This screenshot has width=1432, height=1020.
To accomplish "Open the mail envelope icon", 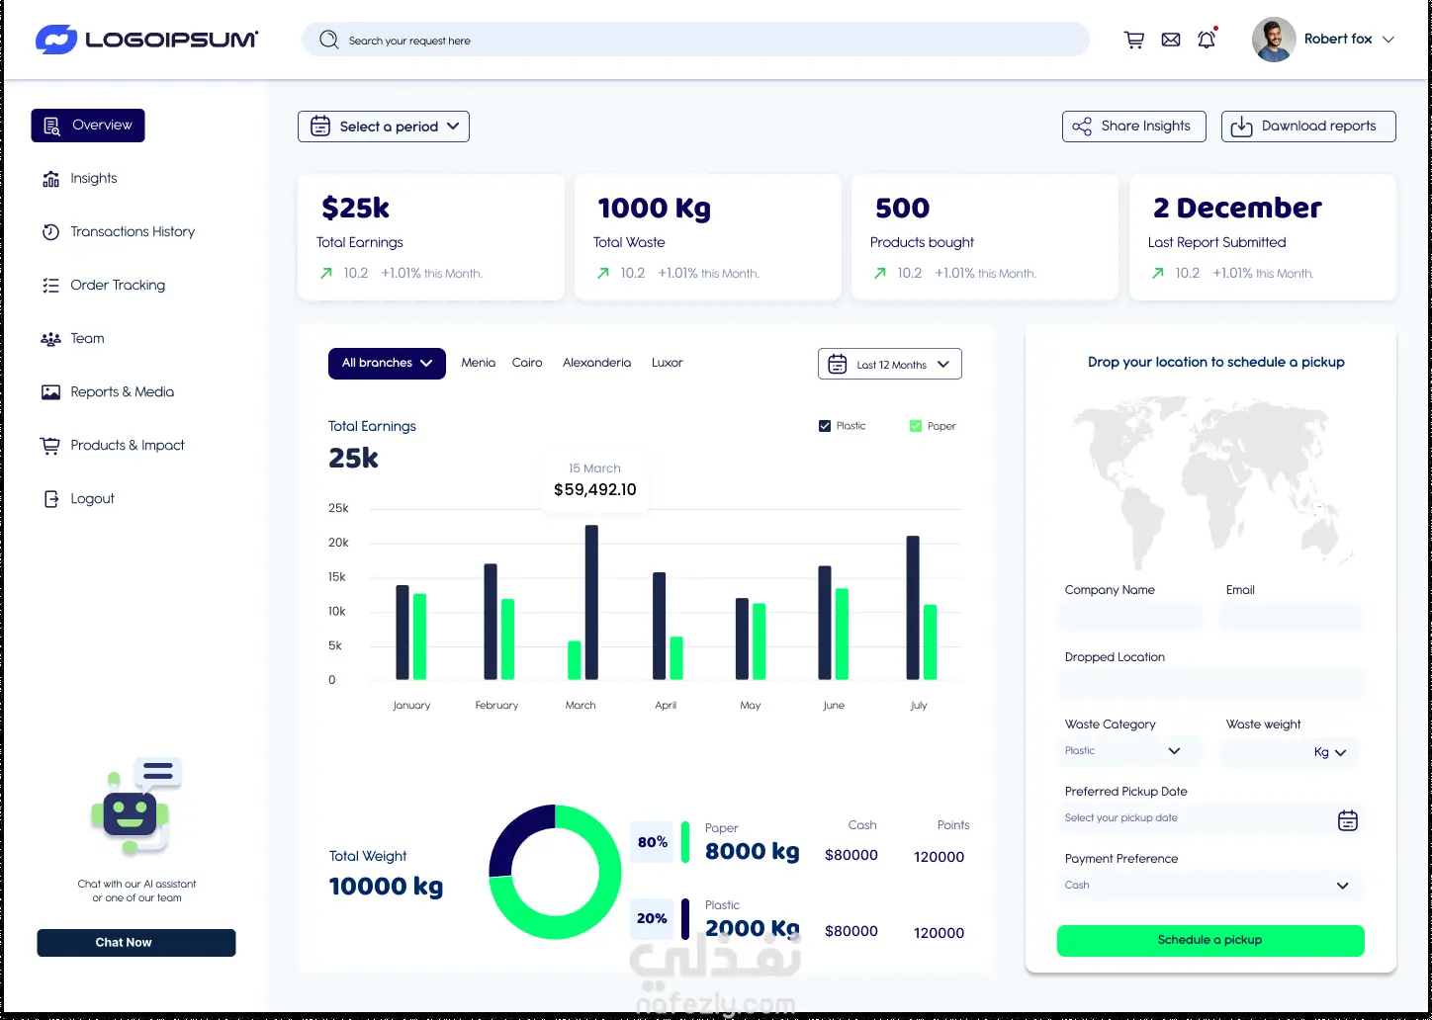I will coord(1171,40).
